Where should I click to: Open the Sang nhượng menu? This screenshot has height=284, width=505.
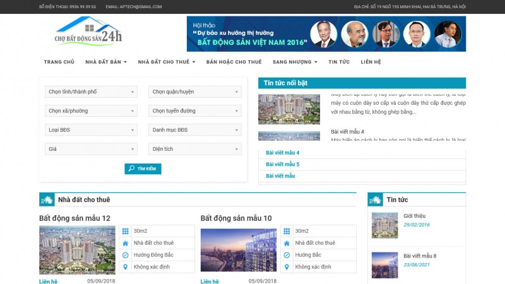[295, 62]
